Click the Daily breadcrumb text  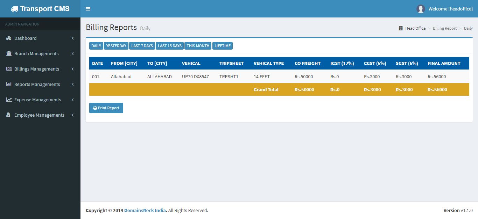click(x=468, y=28)
